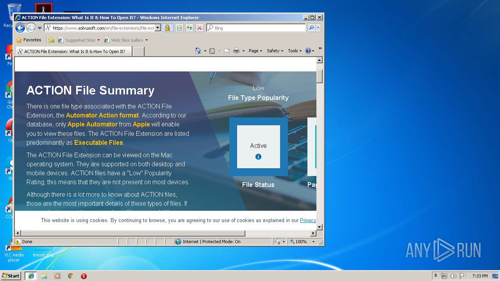
Task: Click the red Opera taskbar icon
Action: (84, 276)
